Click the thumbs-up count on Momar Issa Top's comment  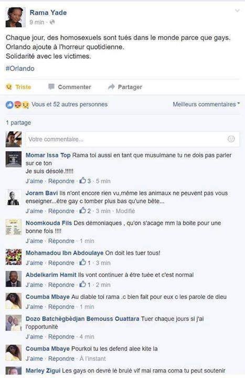(x=86, y=181)
